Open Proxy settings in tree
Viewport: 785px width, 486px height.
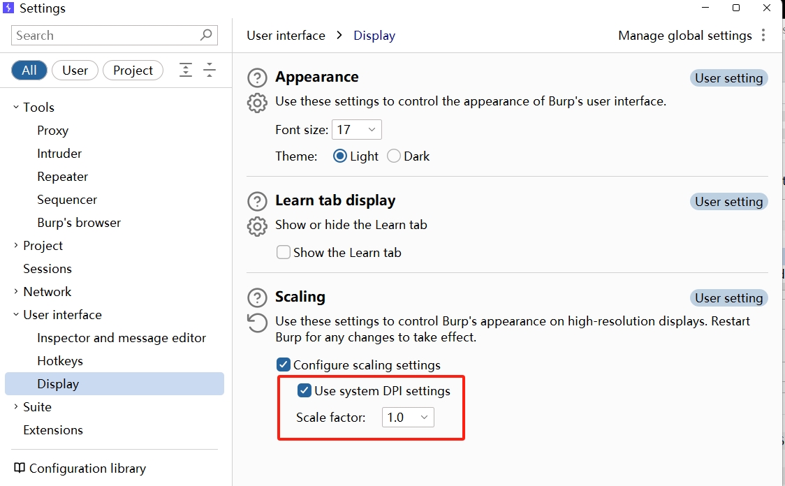(52, 131)
